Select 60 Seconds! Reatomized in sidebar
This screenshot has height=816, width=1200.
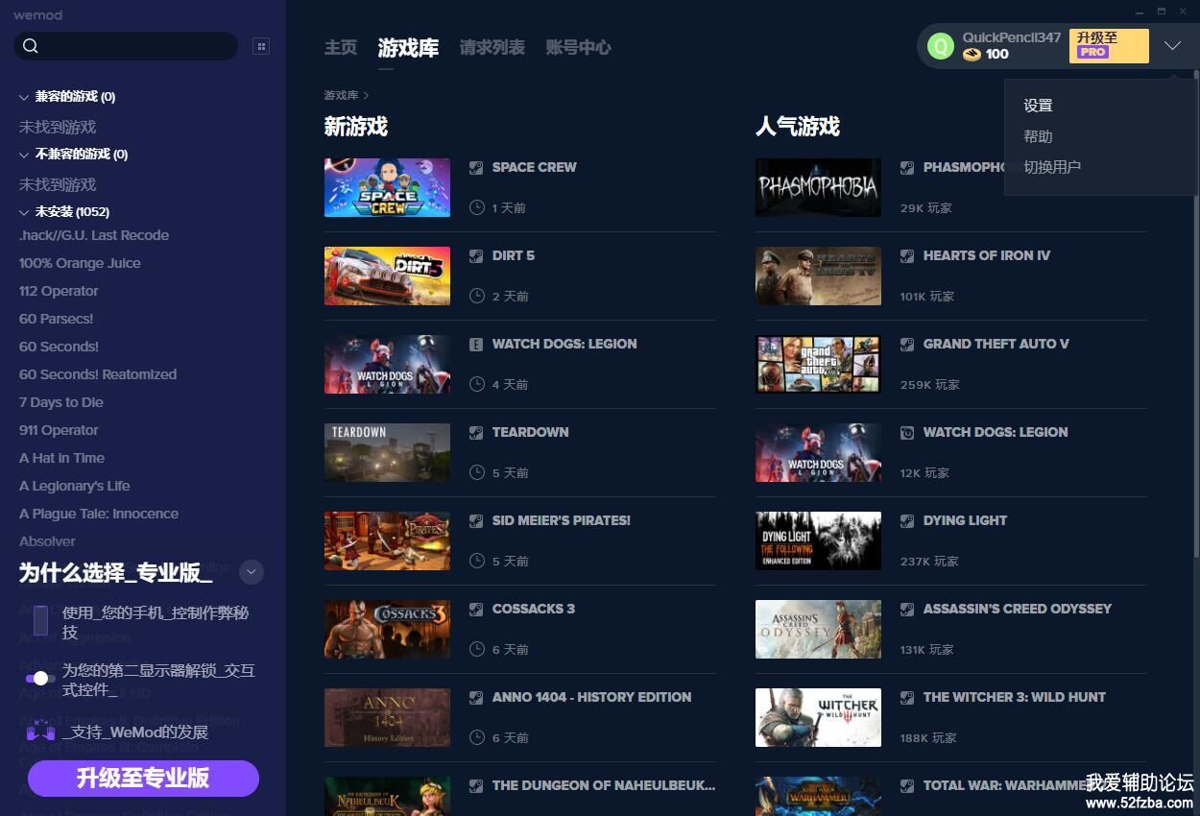tap(98, 374)
